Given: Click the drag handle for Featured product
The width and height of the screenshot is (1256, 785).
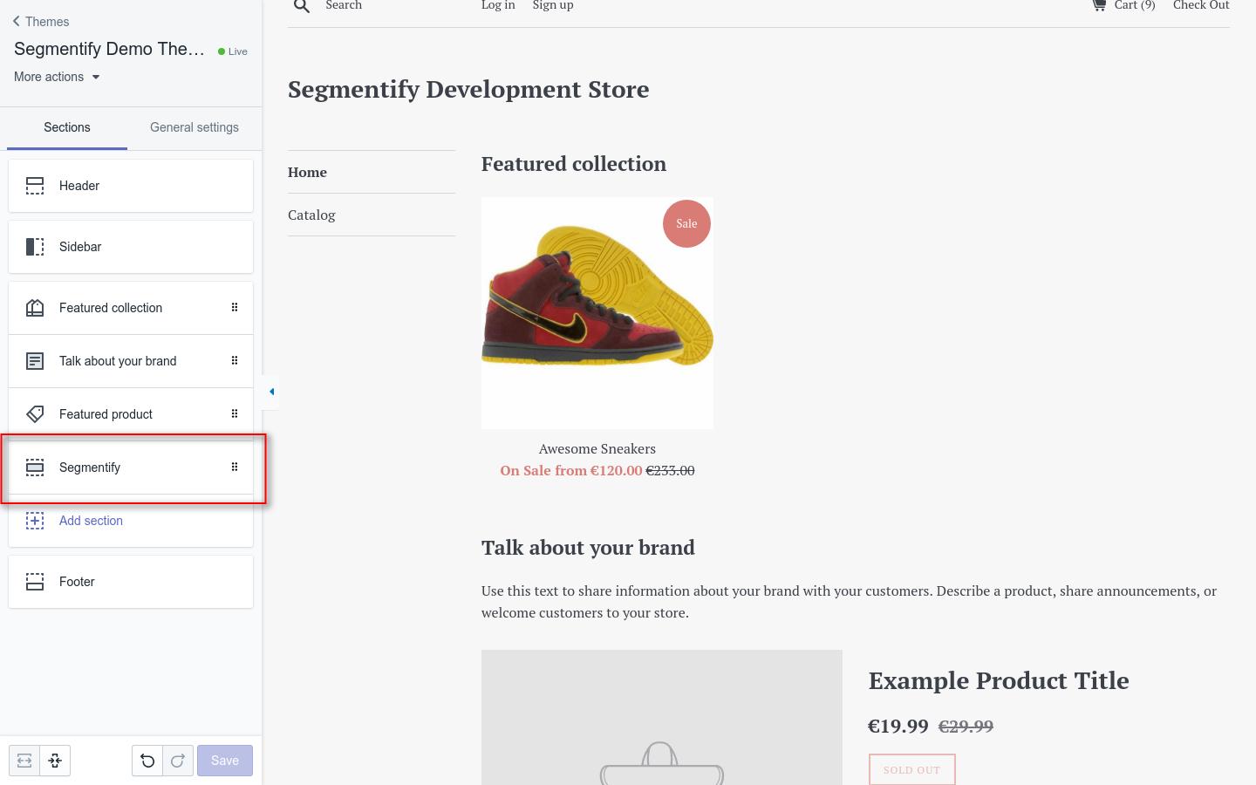Looking at the screenshot, I should (x=235, y=413).
